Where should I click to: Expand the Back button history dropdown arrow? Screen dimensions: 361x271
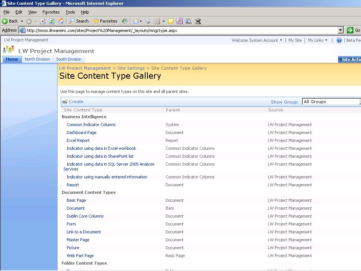tap(22, 21)
